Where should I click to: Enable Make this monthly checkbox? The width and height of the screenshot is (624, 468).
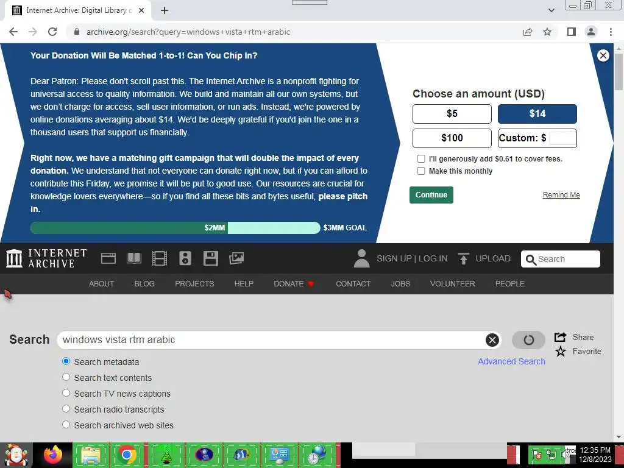pyautogui.click(x=420, y=171)
